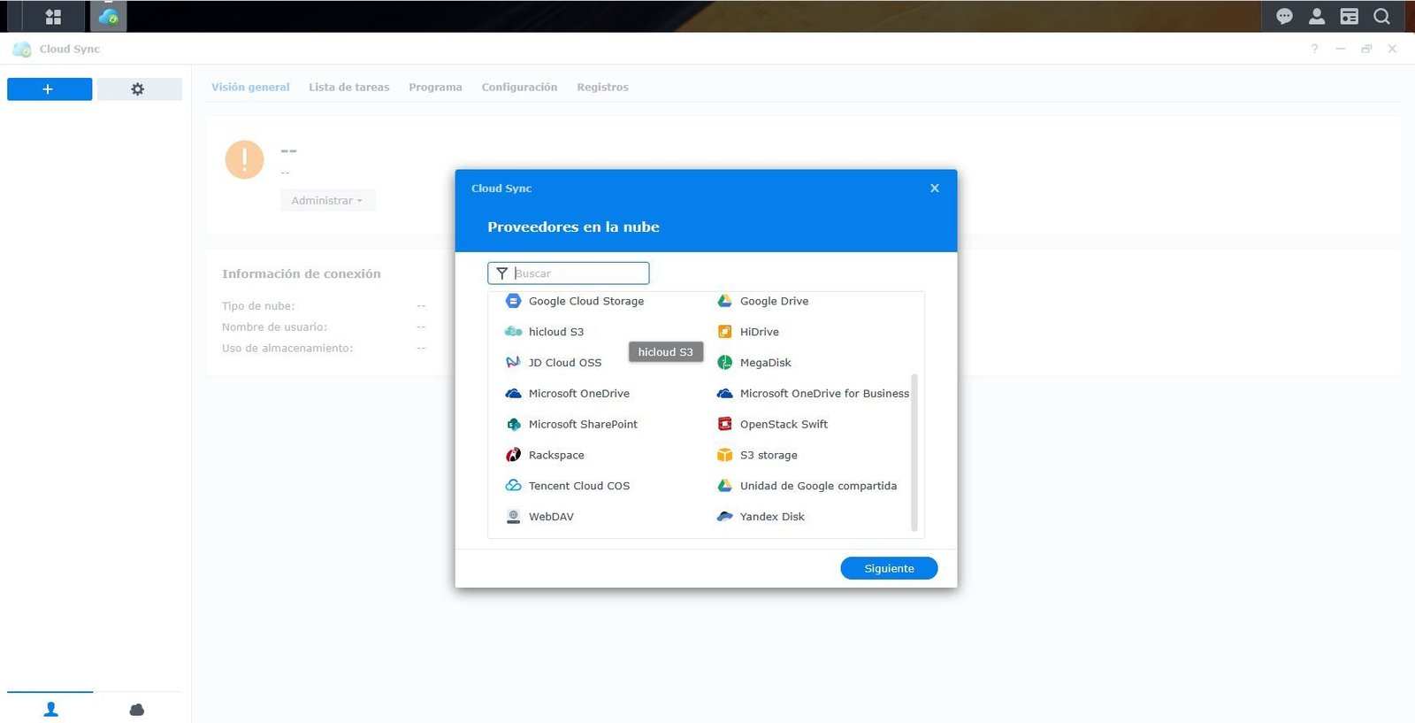Open the widgets panel icon
The image size is (1415, 723).
click(x=1349, y=17)
